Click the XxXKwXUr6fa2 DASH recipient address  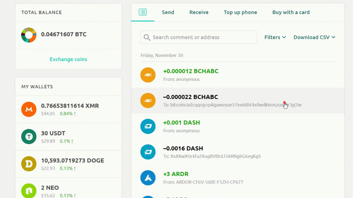coord(215,156)
